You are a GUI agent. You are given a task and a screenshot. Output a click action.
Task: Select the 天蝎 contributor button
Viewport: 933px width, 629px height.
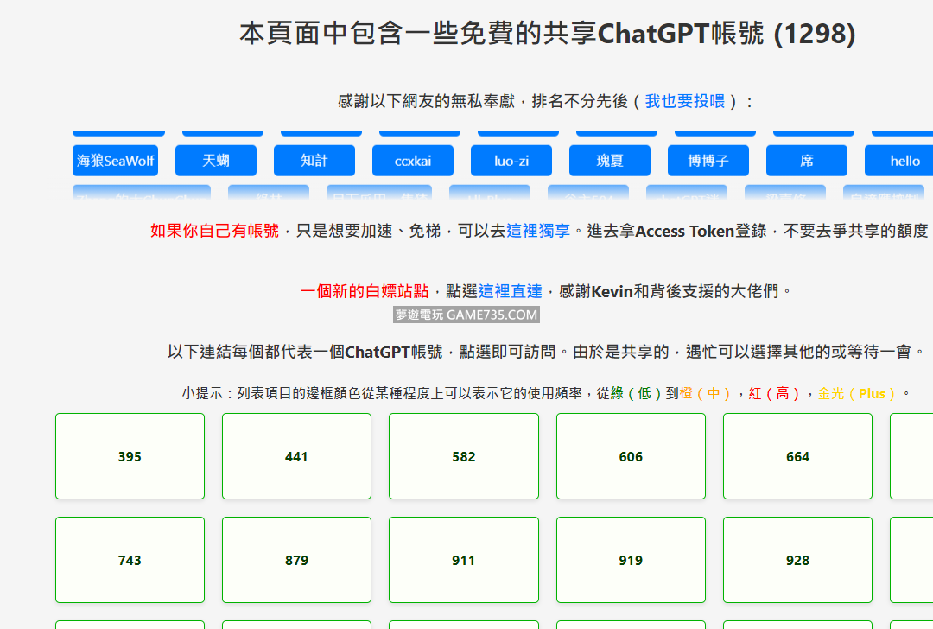coord(216,161)
